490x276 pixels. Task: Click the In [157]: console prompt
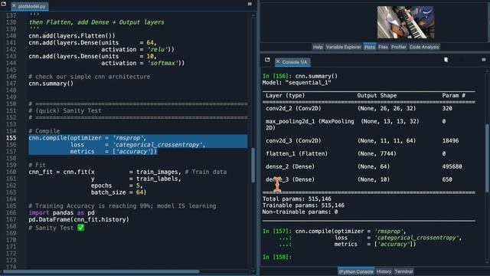click(x=277, y=232)
